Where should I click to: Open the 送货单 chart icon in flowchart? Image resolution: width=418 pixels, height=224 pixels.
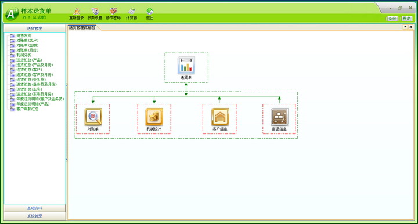[186, 65]
